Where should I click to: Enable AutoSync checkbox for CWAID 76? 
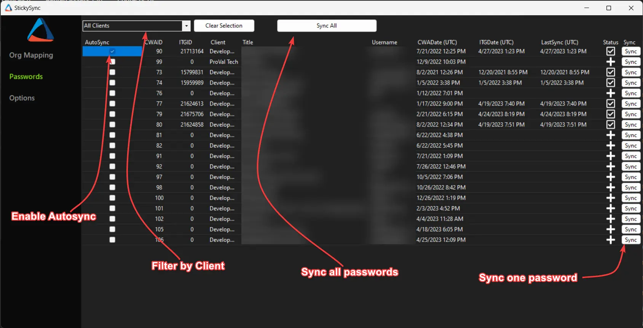112,93
